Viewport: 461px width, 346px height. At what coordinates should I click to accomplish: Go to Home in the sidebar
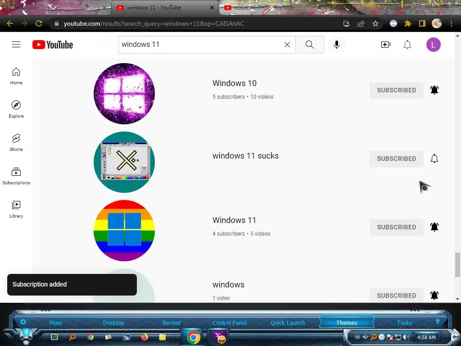(x=16, y=76)
